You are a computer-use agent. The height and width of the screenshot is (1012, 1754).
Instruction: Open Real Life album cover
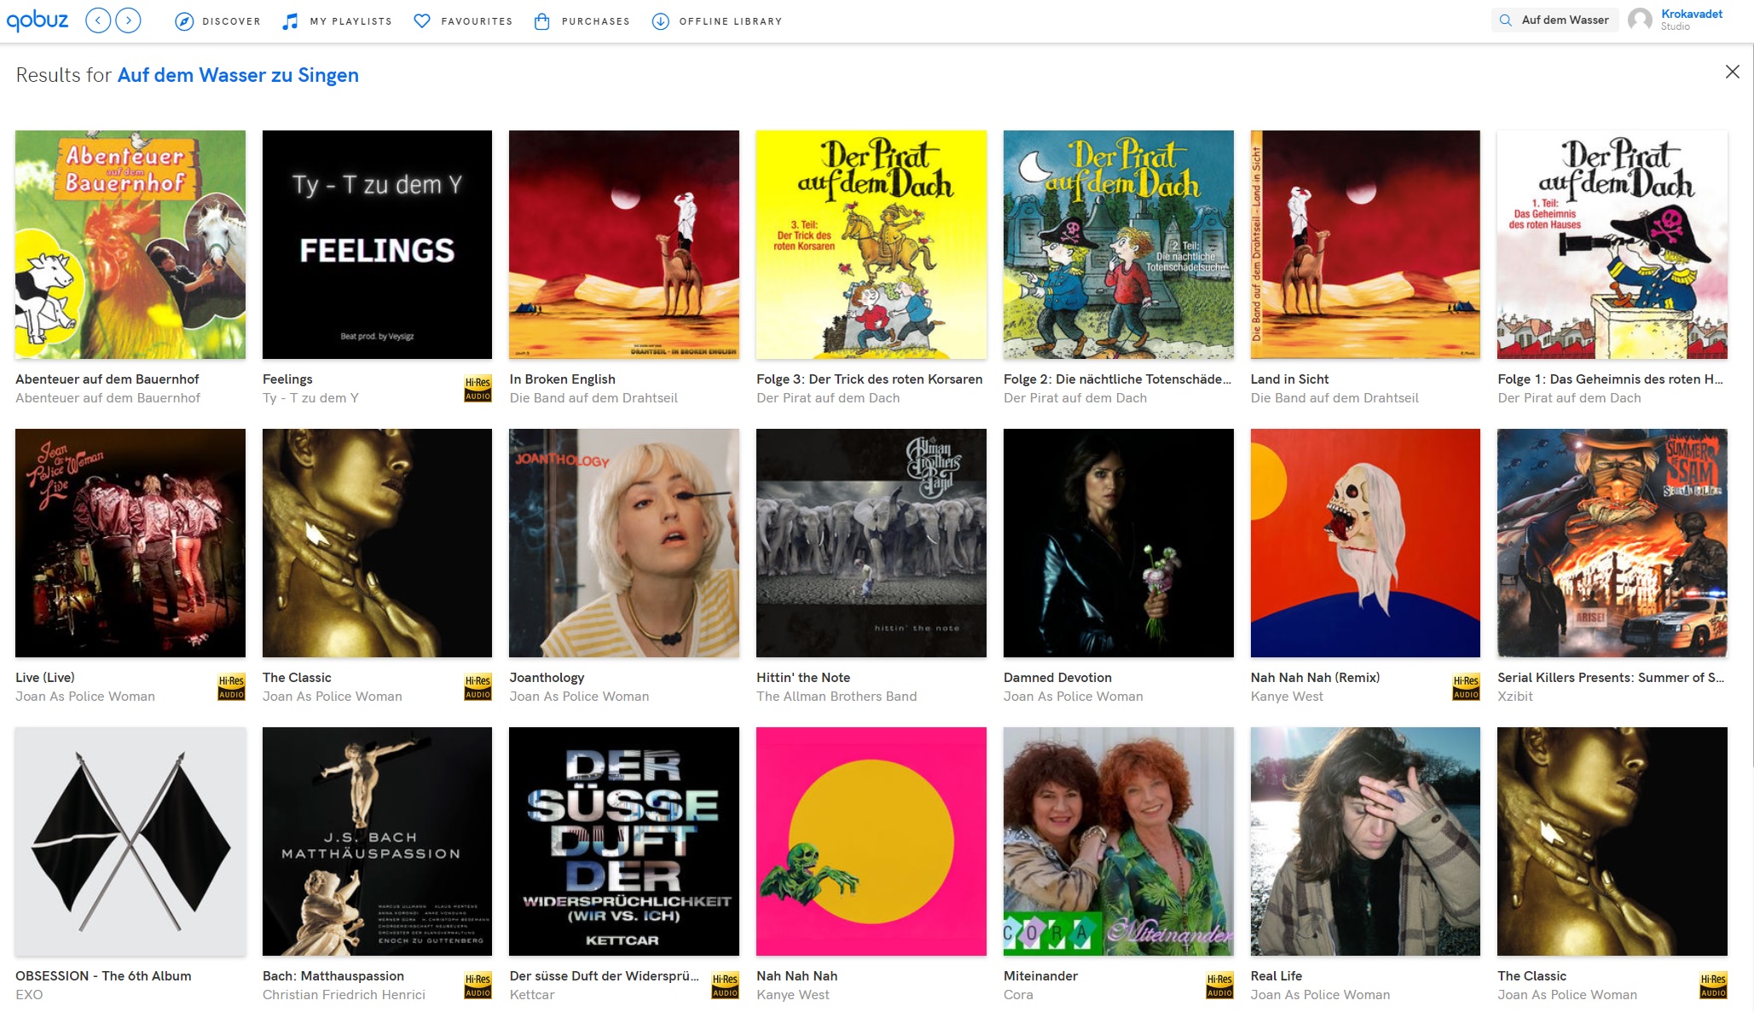(1365, 841)
